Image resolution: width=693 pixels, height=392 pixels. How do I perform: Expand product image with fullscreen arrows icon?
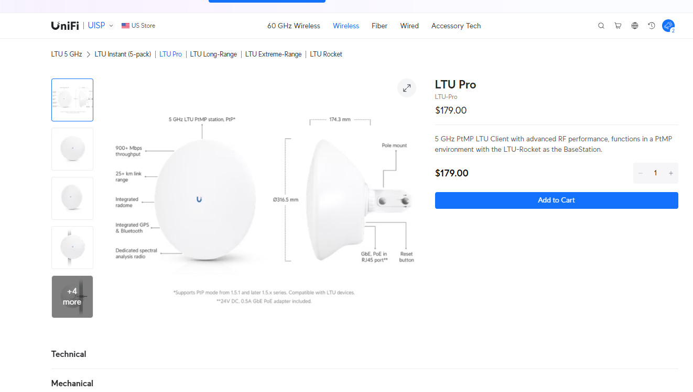[x=407, y=88]
